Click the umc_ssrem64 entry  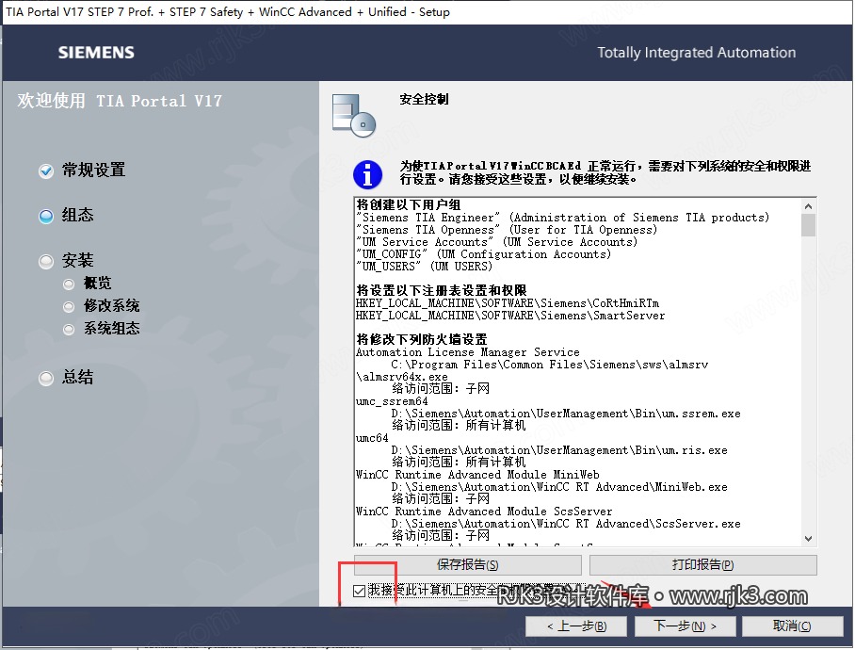point(392,401)
